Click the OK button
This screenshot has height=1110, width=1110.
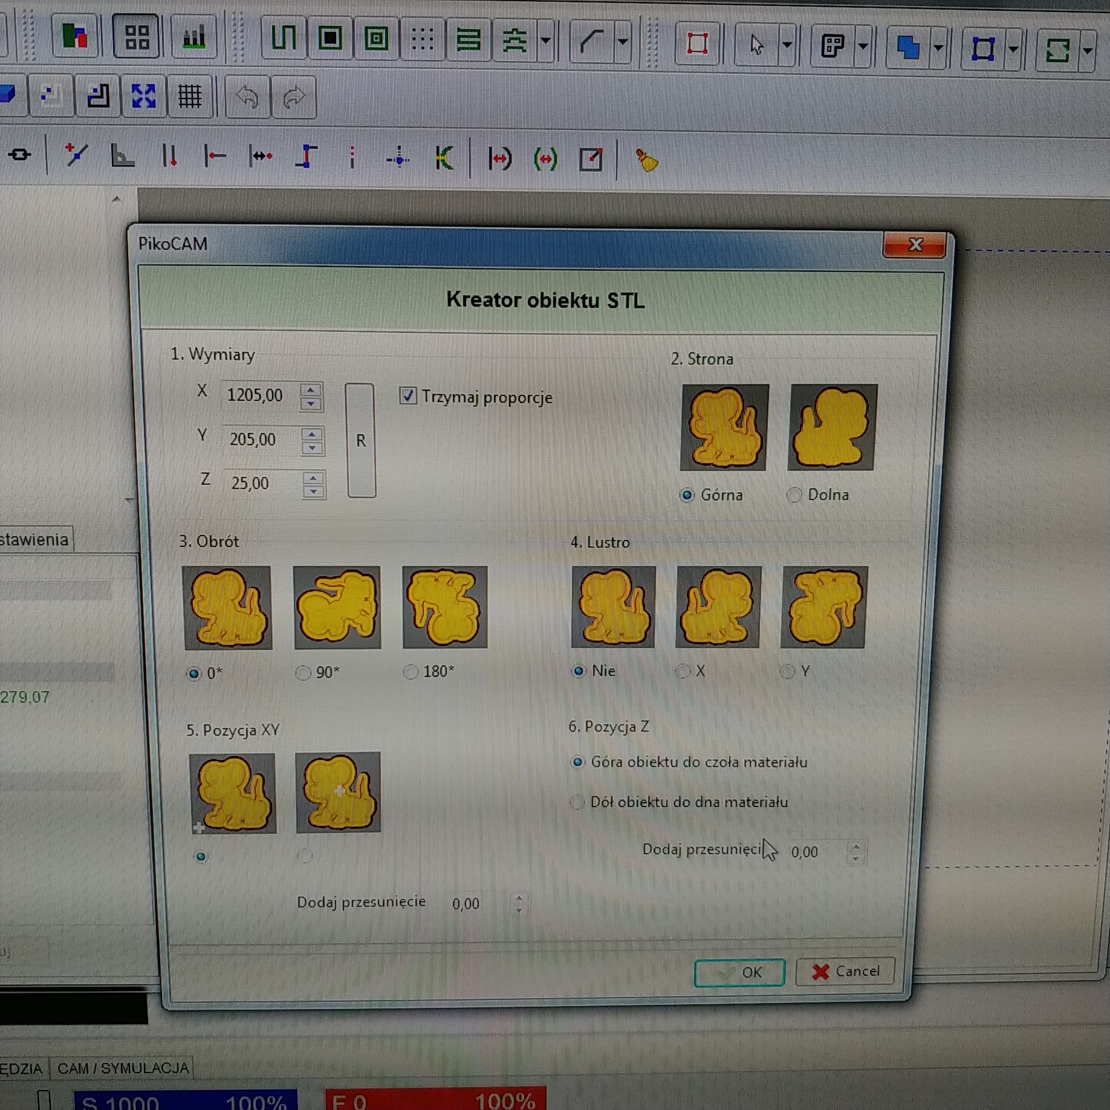pos(739,972)
